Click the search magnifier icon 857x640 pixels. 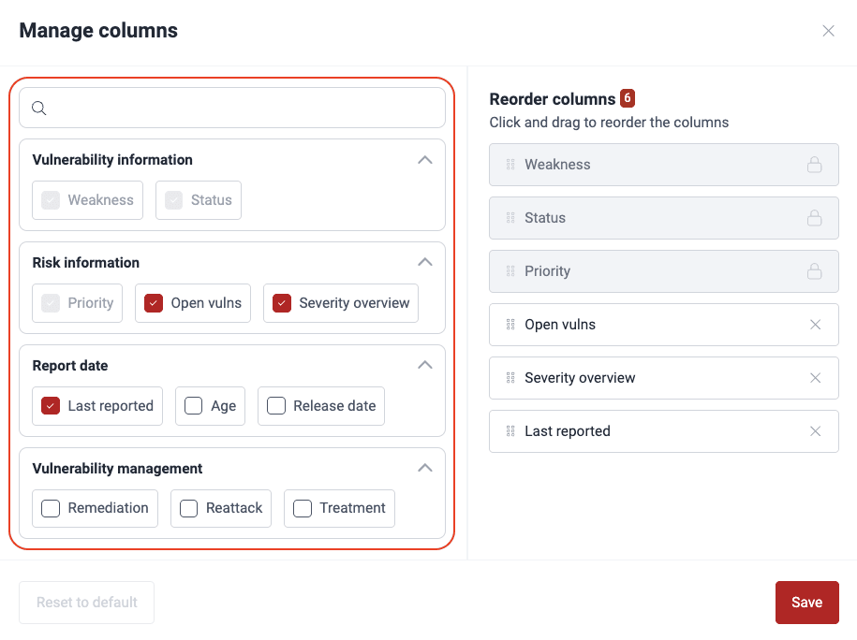(38, 108)
